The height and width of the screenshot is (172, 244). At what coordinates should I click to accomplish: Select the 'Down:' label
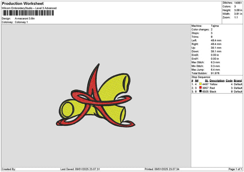[195, 52]
